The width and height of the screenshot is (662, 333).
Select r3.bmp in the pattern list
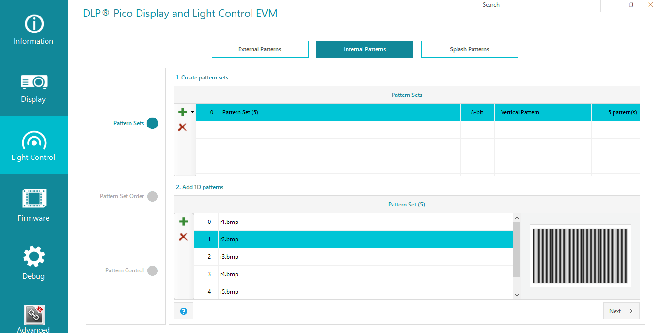click(353, 257)
